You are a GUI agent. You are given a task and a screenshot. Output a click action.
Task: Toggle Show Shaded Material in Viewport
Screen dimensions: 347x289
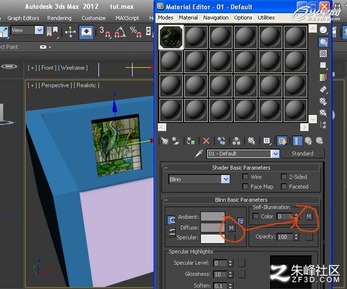282,141
